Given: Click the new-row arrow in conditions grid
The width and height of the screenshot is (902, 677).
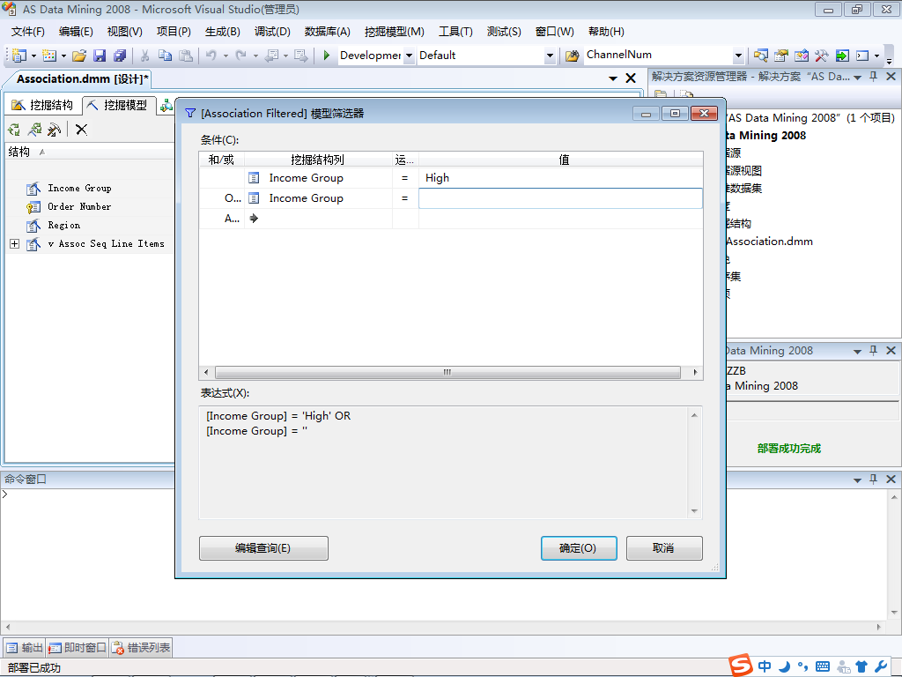Looking at the screenshot, I should pos(254,219).
